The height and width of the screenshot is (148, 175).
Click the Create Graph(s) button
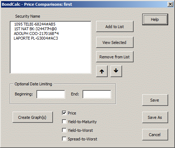(x=33, y=117)
